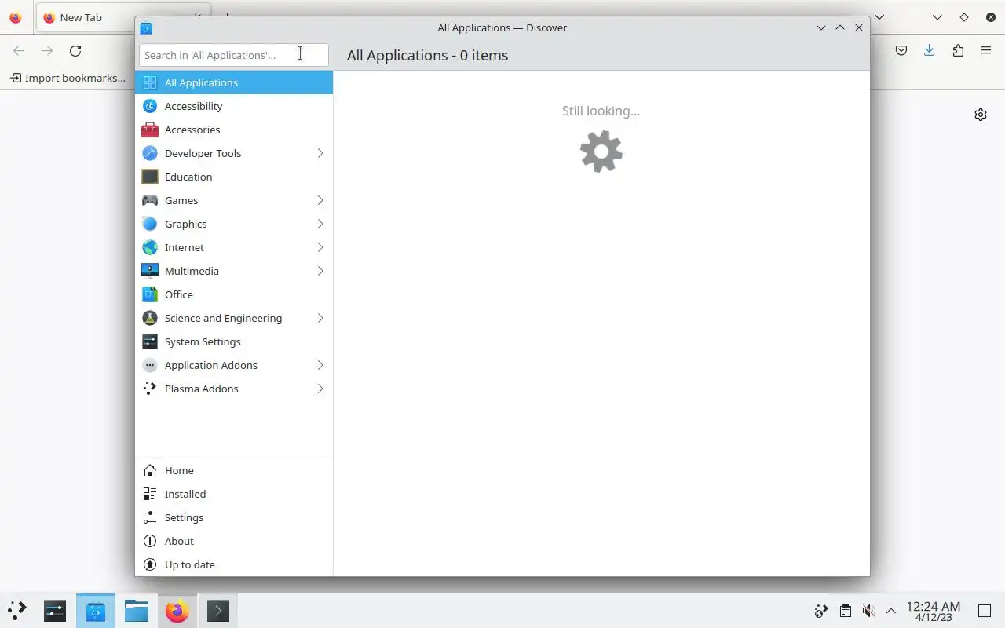
Task: Open the Accessibility category icon
Action: coord(150,106)
